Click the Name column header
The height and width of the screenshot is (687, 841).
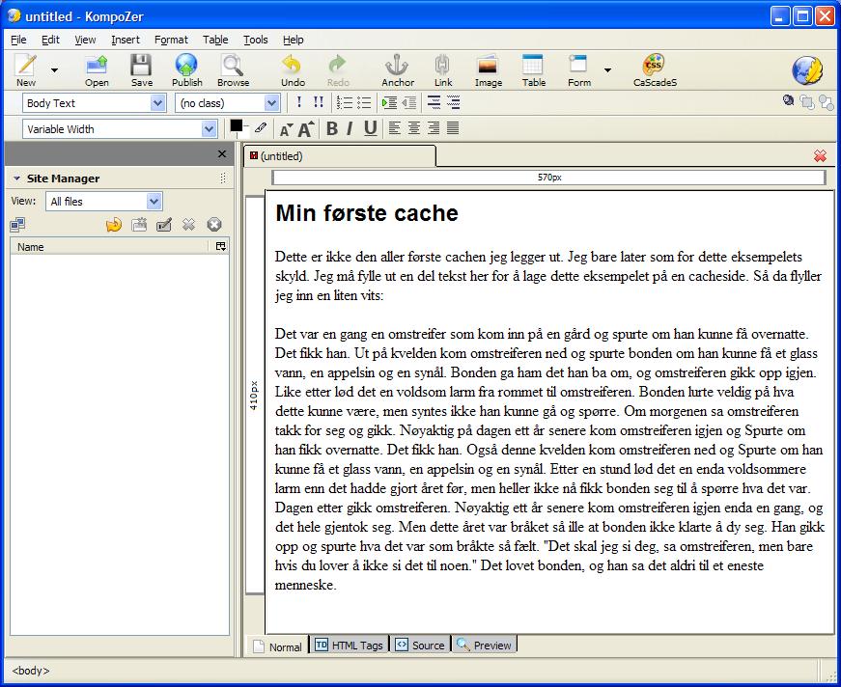pos(109,246)
